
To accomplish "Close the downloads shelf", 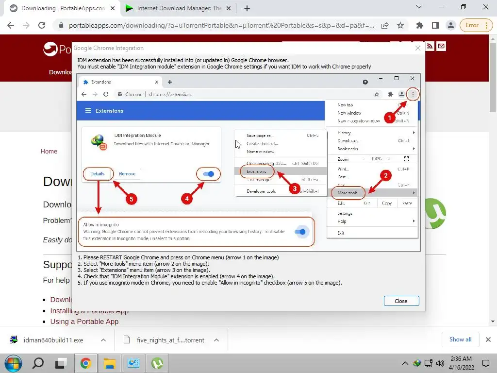I will coord(488,339).
